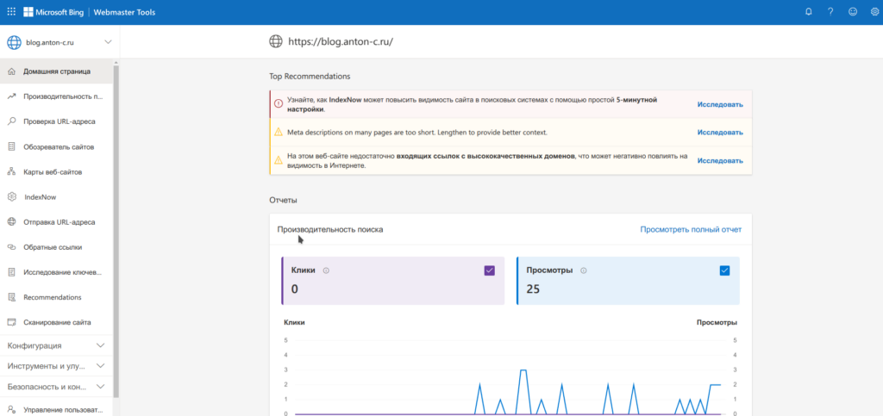Uncheck the Просмотры checkbox

(x=724, y=270)
